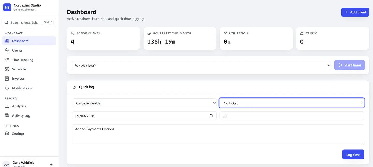Click the 'Dana Whitfield' user name

(24, 163)
